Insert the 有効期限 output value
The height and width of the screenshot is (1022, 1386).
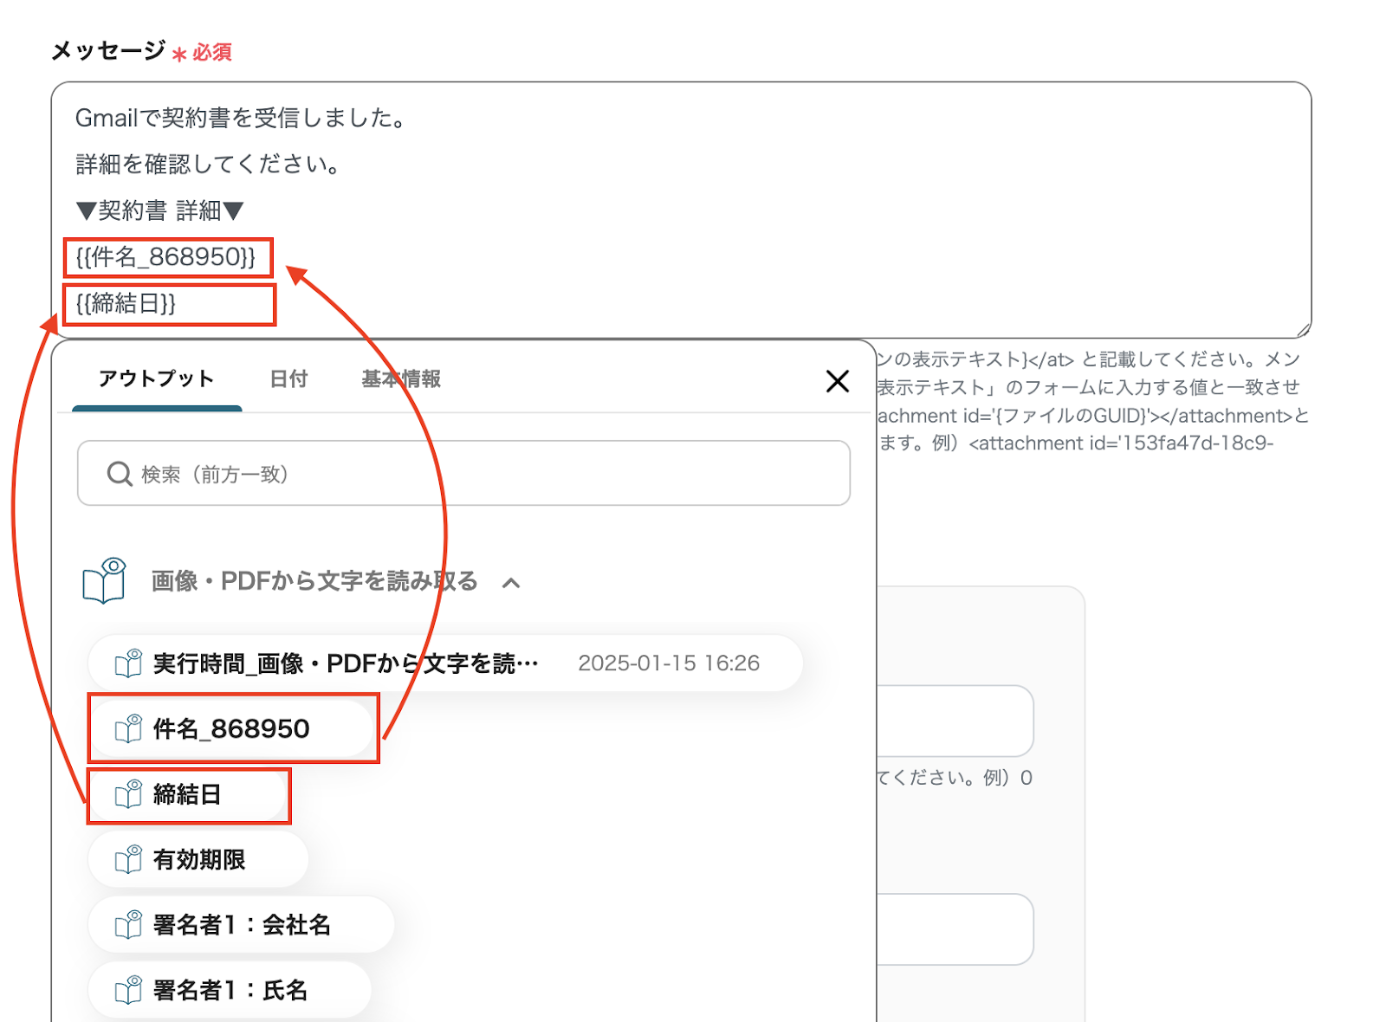pyautogui.click(x=198, y=859)
